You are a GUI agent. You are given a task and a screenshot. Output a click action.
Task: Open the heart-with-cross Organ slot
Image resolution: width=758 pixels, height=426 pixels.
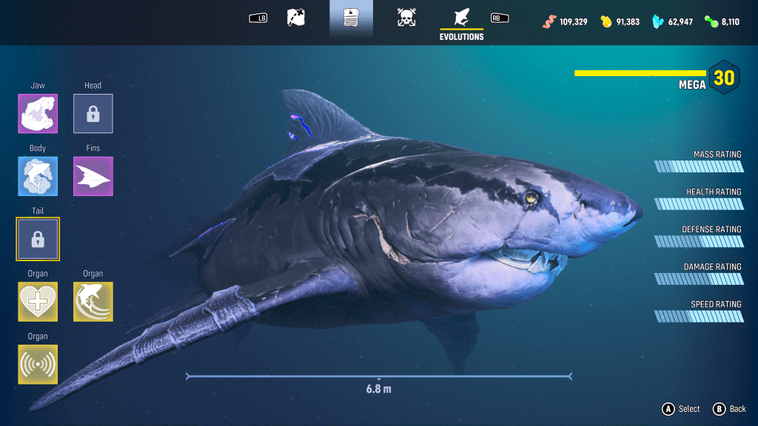[38, 302]
